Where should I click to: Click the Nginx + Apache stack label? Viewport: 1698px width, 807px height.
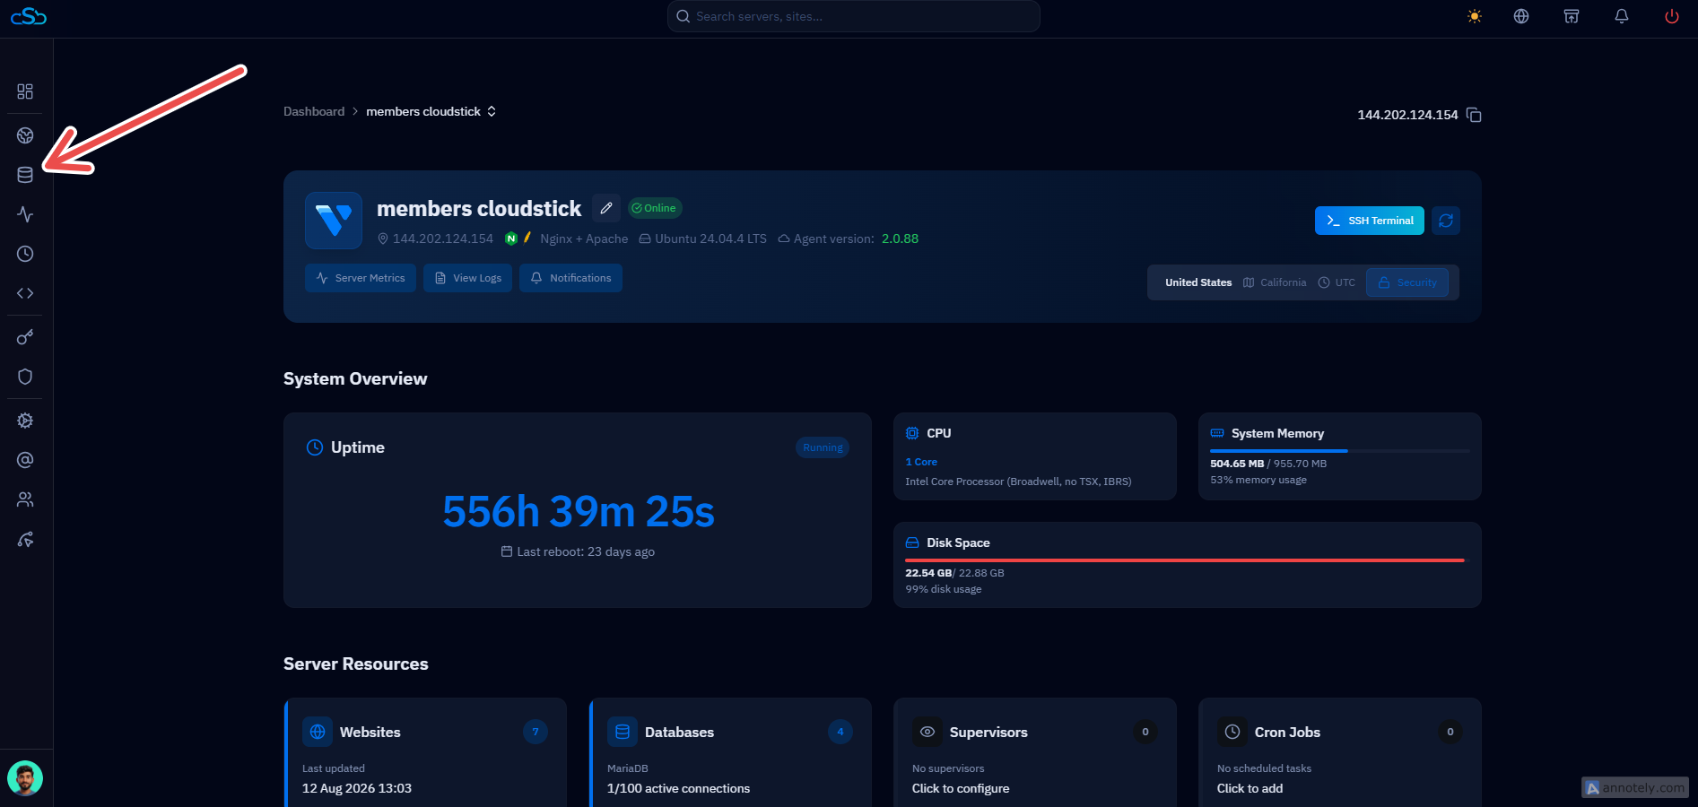584,239
